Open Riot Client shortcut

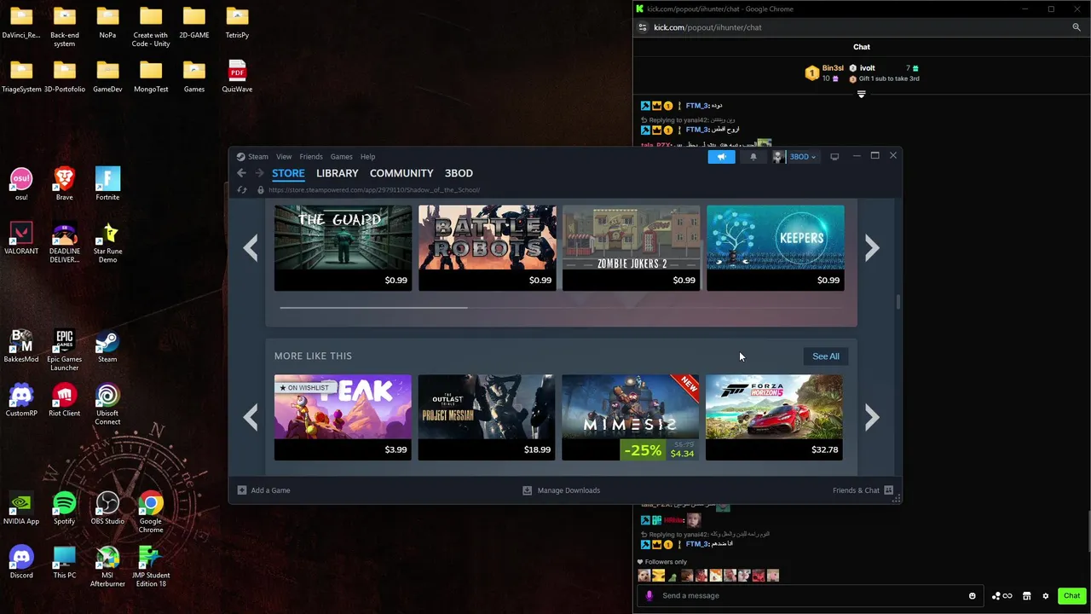pos(64,401)
